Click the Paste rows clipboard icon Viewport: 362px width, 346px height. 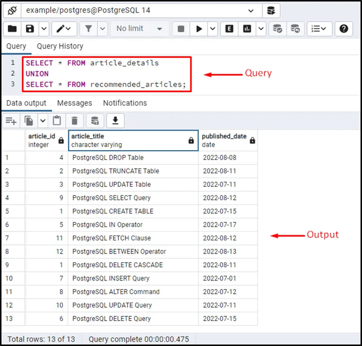click(x=57, y=120)
